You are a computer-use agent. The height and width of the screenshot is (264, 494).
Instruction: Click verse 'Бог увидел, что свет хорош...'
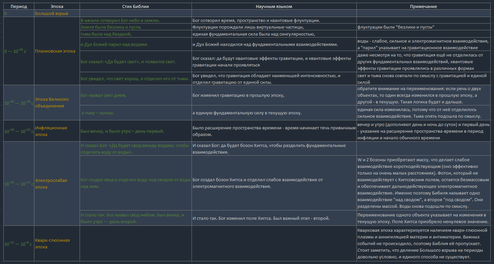[136, 78]
